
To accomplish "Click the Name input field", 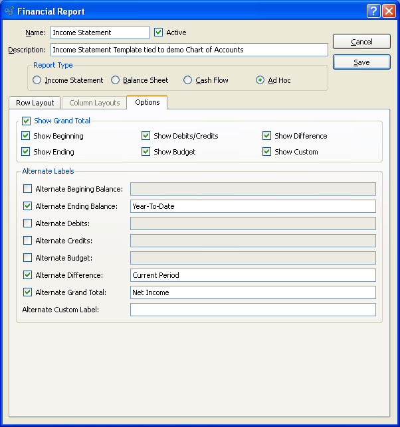I will click(100, 32).
